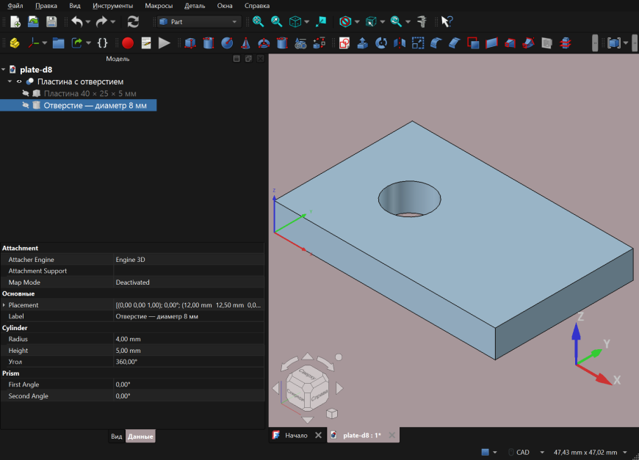Save the document with floppy icon
This screenshot has width=639, height=460.
click(51, 21)
